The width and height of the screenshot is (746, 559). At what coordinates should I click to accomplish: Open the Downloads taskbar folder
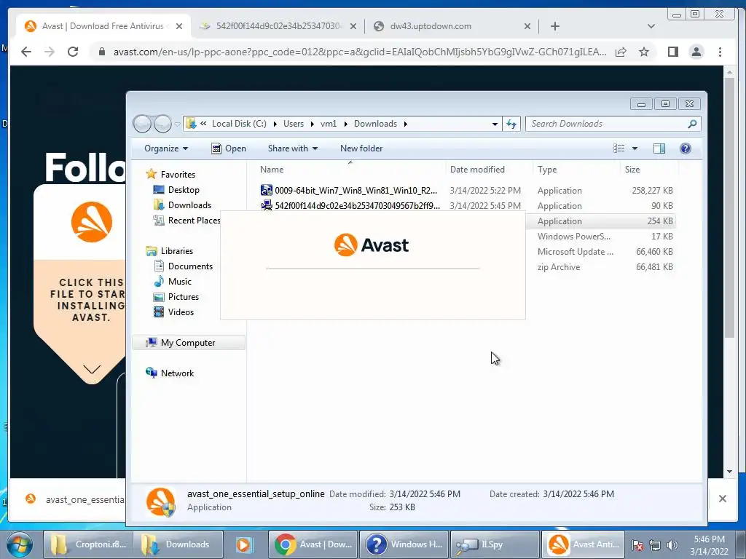click(x=178, y=544)
